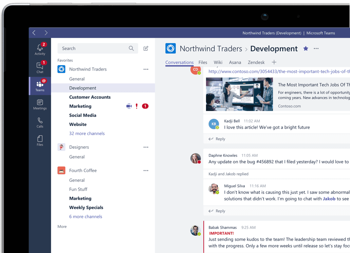Click the Fourth Coffee team icon
The width and height of the screenshot is (350, 253).
[x=61, y=171]
